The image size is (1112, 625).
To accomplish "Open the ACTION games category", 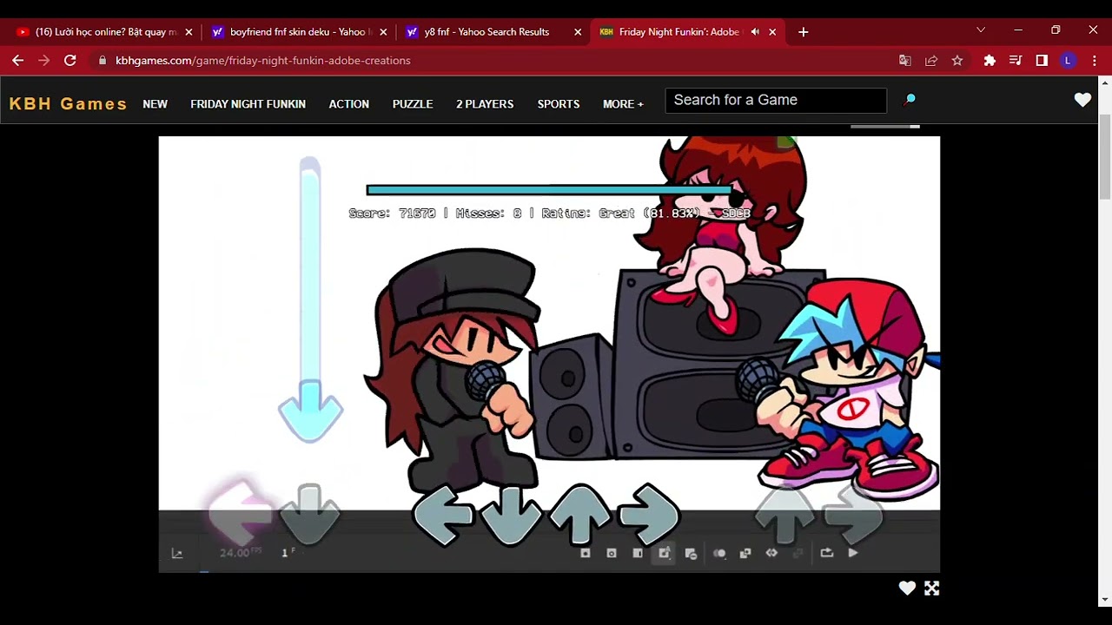I will click(349, 104).
